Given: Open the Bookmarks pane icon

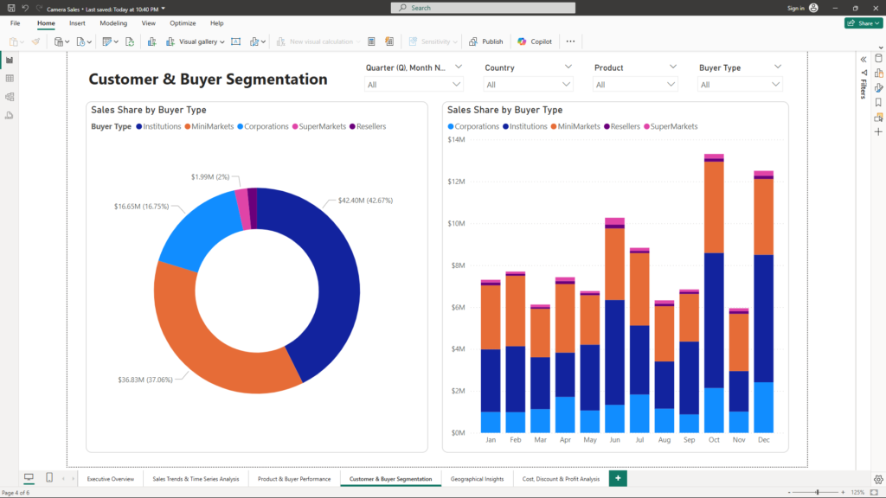Looking at the screenshot, I should (878, 102).
